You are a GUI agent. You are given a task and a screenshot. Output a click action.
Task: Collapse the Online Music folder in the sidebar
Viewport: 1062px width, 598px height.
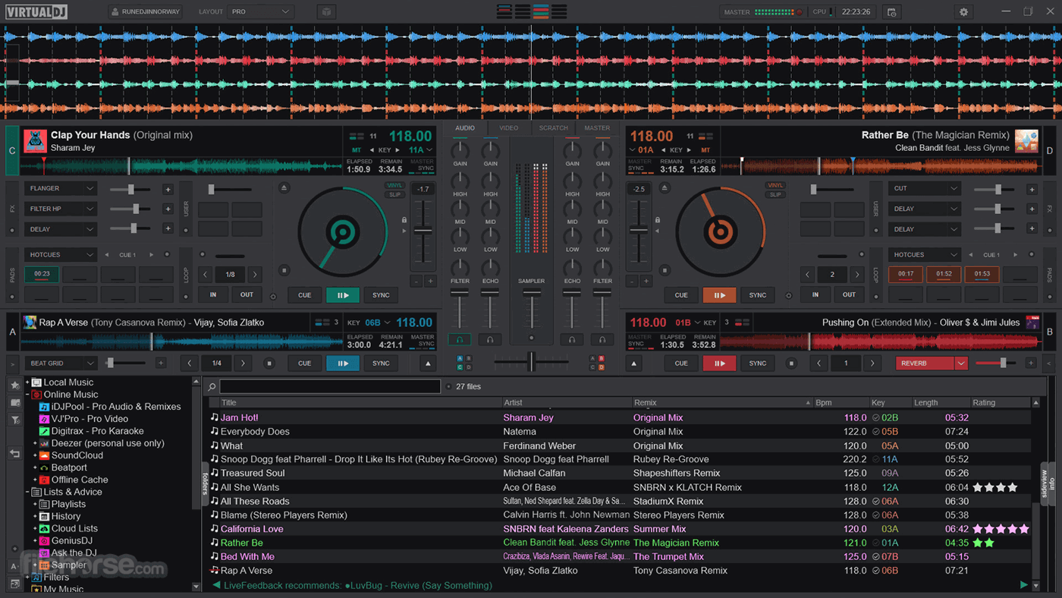click(x=26, y=394)
